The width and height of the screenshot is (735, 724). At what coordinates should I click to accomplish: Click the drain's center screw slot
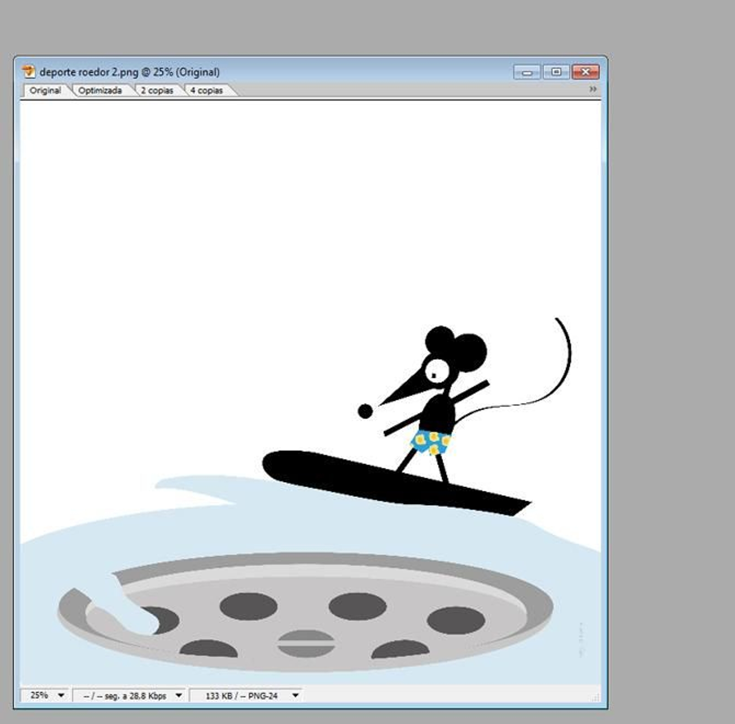click(x=306, y=643)
